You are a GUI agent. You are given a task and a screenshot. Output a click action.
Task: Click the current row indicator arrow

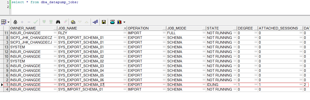click(x=2, y=85)
